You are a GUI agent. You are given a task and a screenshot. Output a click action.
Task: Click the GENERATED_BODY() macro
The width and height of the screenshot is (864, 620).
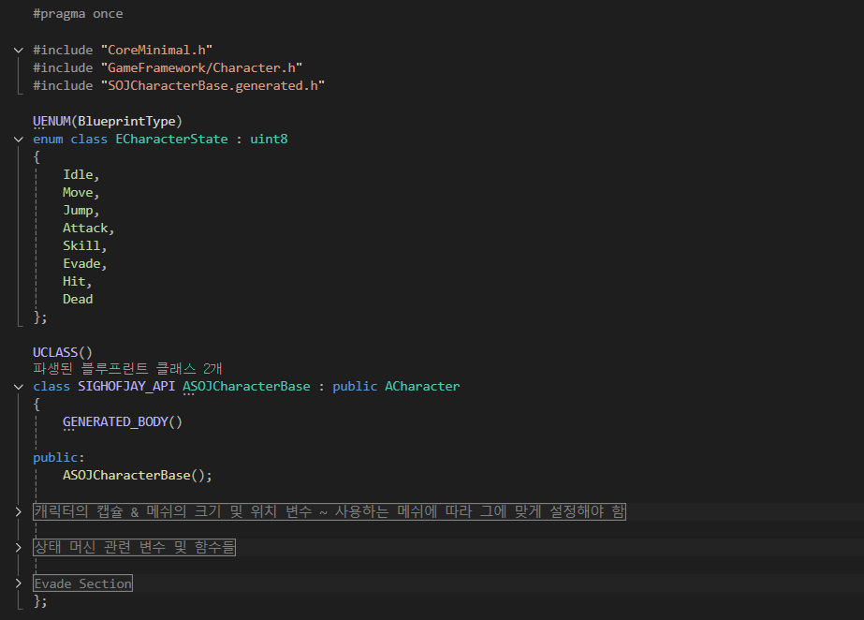click(x=123, y=421)
